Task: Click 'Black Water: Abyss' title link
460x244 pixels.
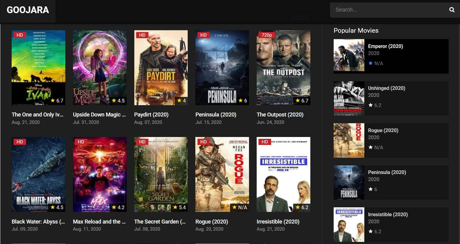Action: pyautogui.click(x=38, y=222)
